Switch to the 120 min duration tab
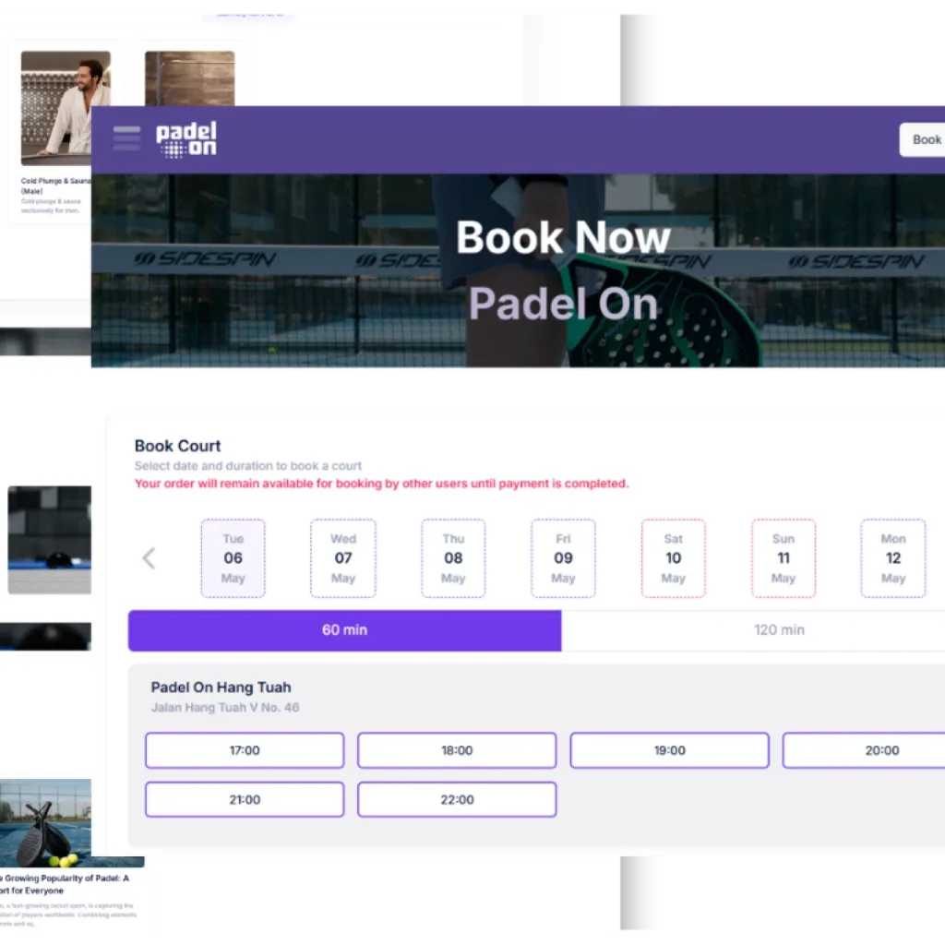This screenshot has height=945, width=945. coord(753,630)
